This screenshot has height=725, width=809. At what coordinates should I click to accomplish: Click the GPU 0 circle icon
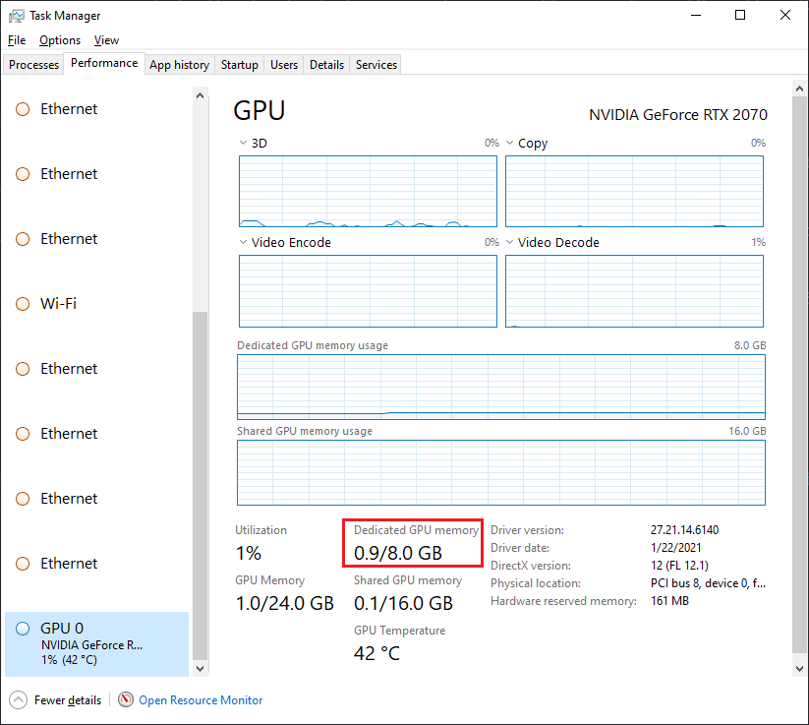click(23, 629)
